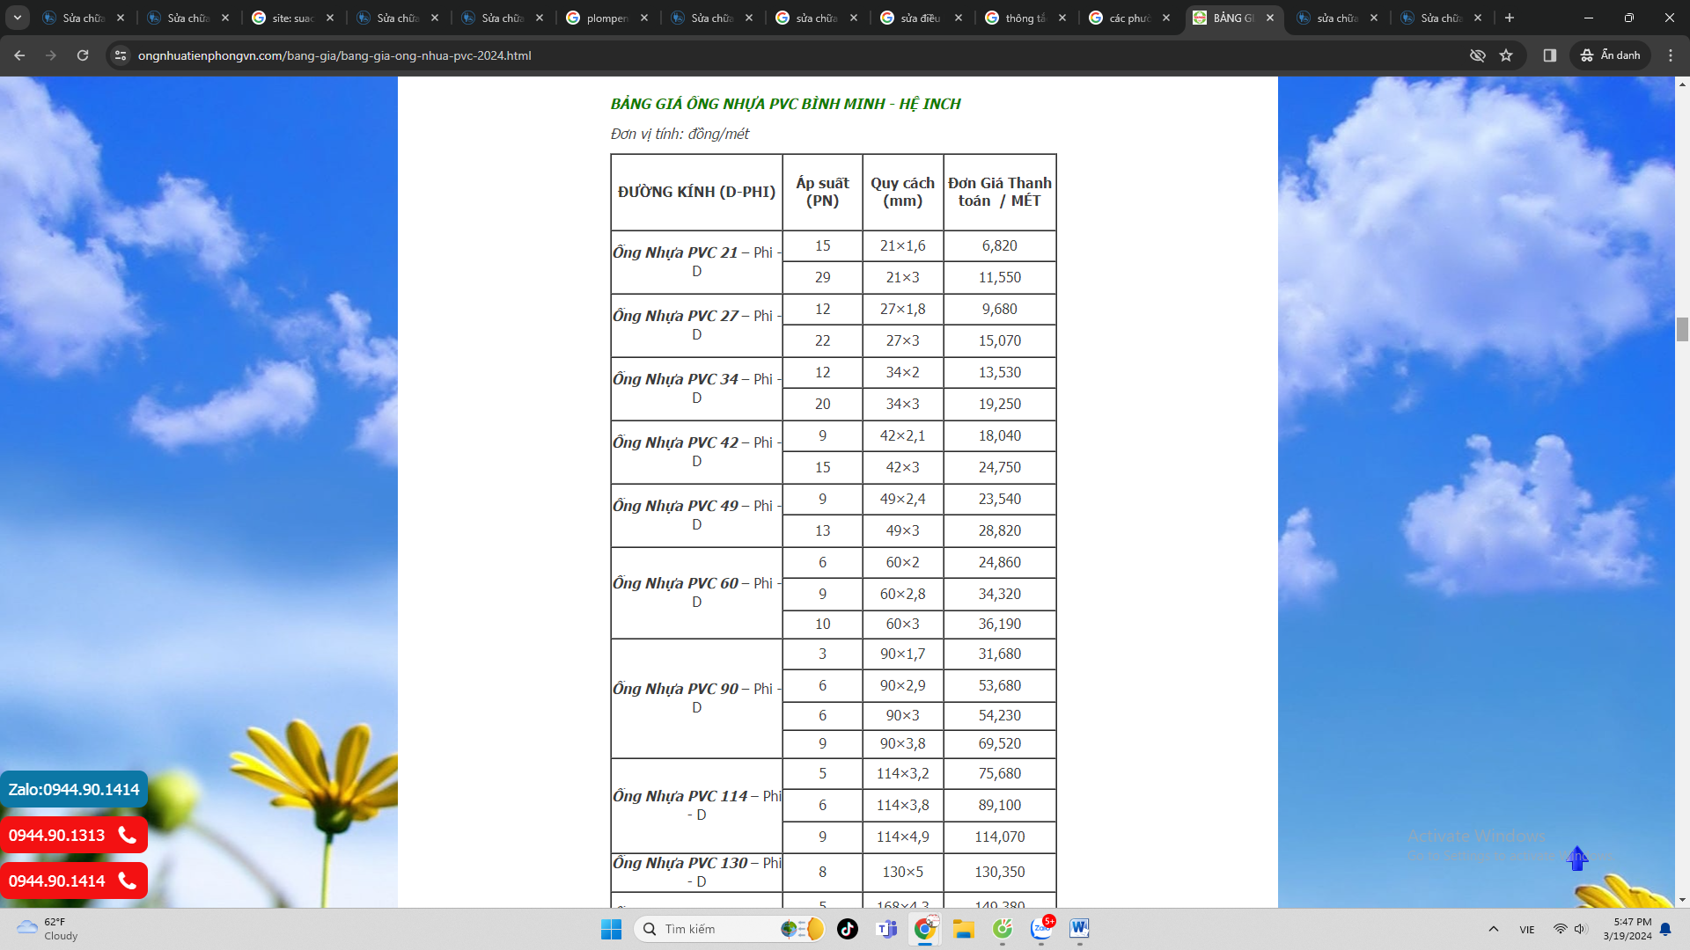This screenshot has width=1690, height=950.
Task: Click the price cell 114,070
Action: click(x=1000, y=837)
